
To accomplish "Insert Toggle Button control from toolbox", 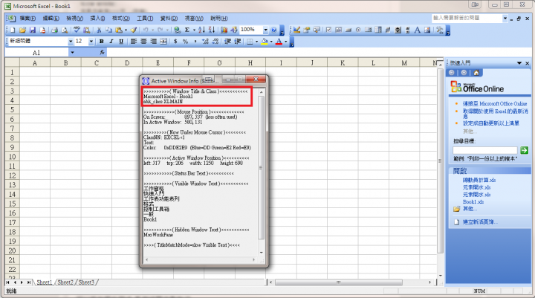I will 388,30.
